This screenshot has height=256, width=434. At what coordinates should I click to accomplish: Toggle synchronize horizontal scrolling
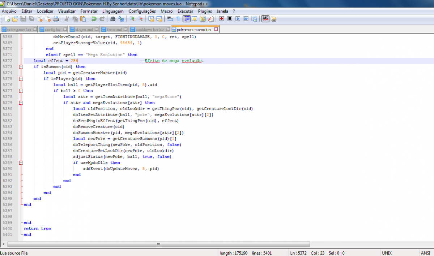(159, 18)
